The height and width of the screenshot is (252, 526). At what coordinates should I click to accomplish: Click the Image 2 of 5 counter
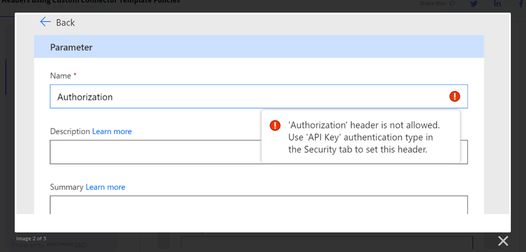(x=31, y=239)
